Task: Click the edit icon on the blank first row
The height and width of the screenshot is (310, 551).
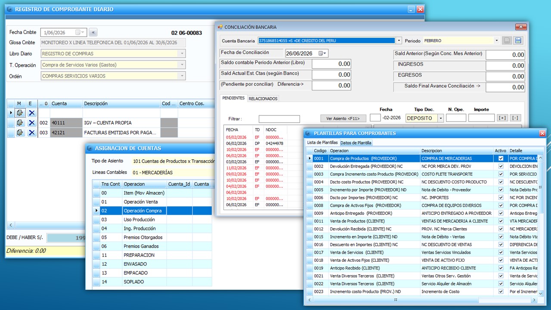Action: pyautogui.click(x=19, y=113)
